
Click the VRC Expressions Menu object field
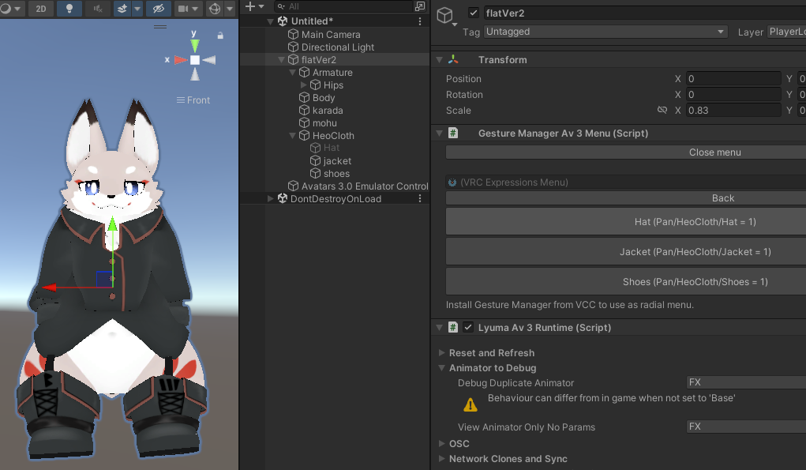coord(625,182)
